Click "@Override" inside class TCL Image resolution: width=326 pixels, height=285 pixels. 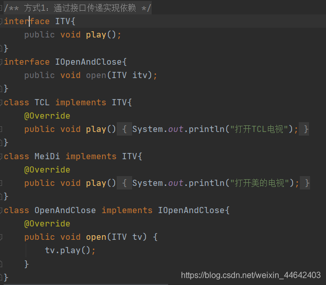click(x=47, y=116)
